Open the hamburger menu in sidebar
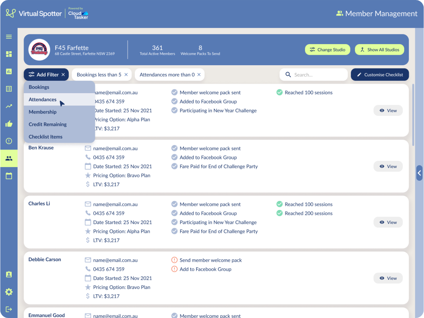This screenshot has width=424, height=318. coord(9,37)
